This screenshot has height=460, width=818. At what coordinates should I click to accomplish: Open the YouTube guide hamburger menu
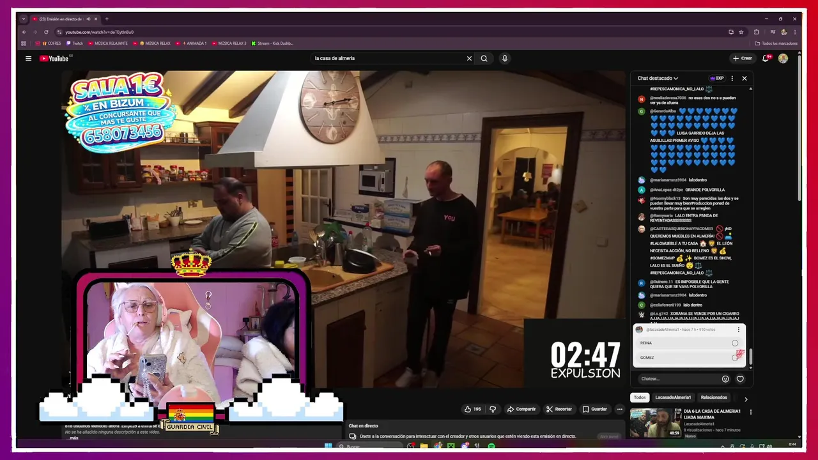[28, 58]
